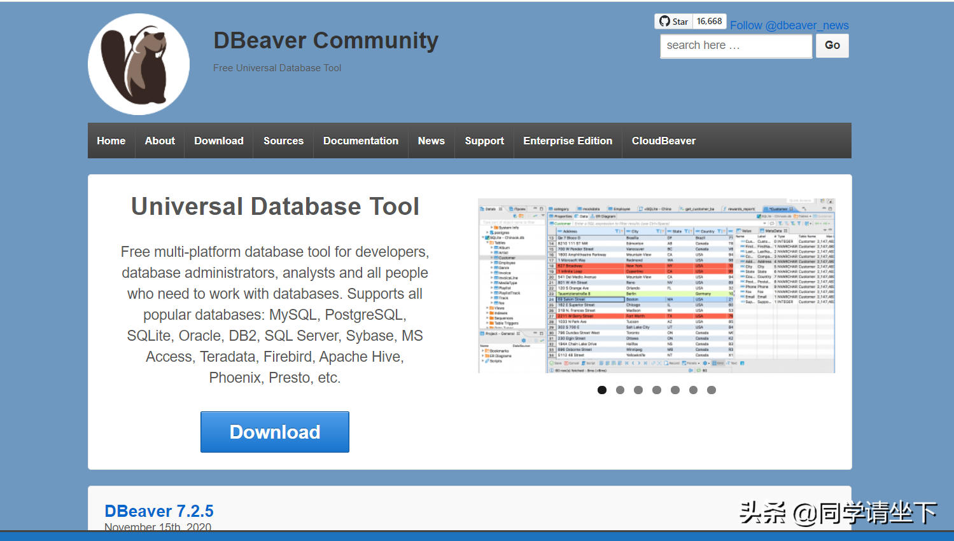The height and width of the screenshot is (541, 954).
Task: Open the GitHub star count 16,668
Action: pyautogui.click(x=709, y=22)
